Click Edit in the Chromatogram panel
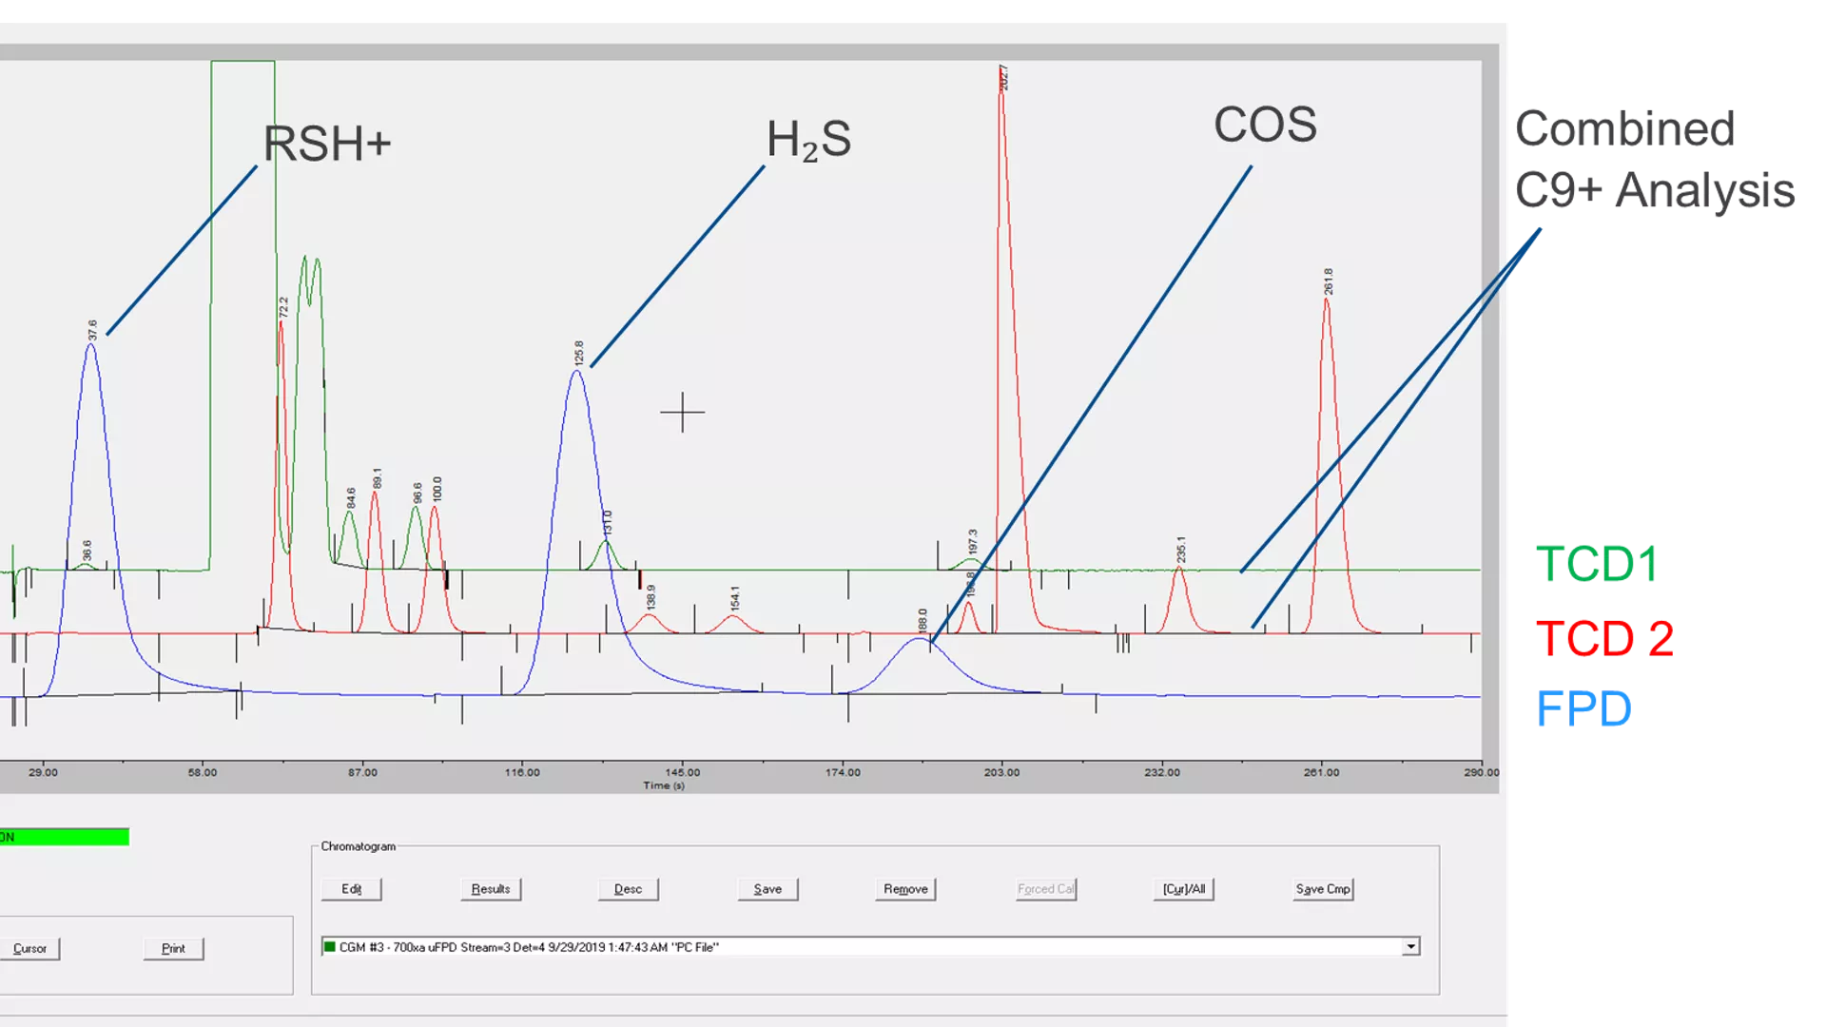 pyautogui.click(x=350, y=888)
